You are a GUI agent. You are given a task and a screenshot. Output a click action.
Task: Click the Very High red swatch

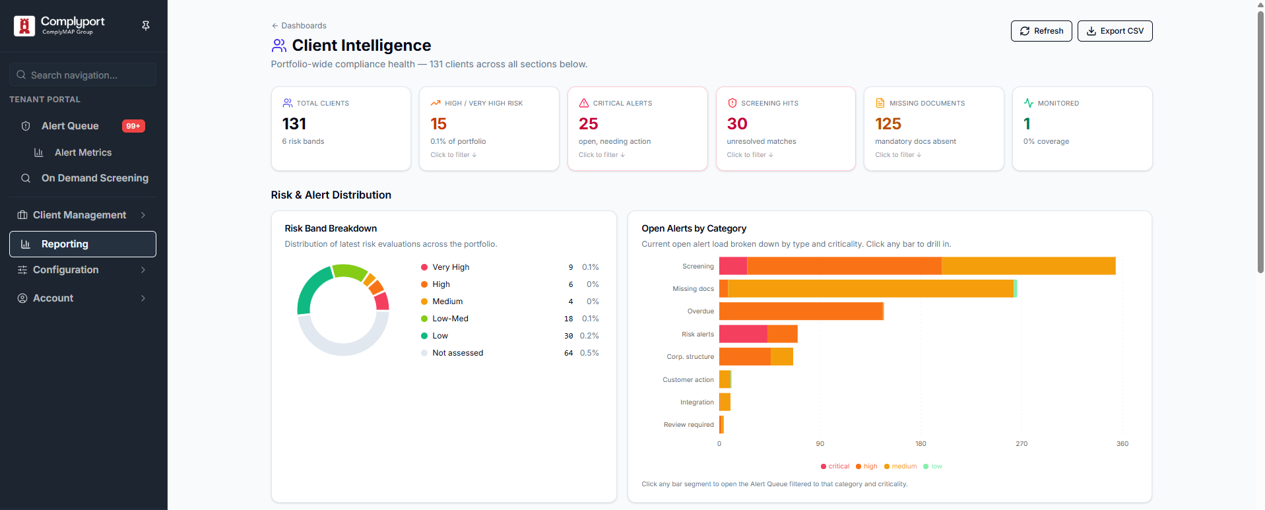(424, 267)
